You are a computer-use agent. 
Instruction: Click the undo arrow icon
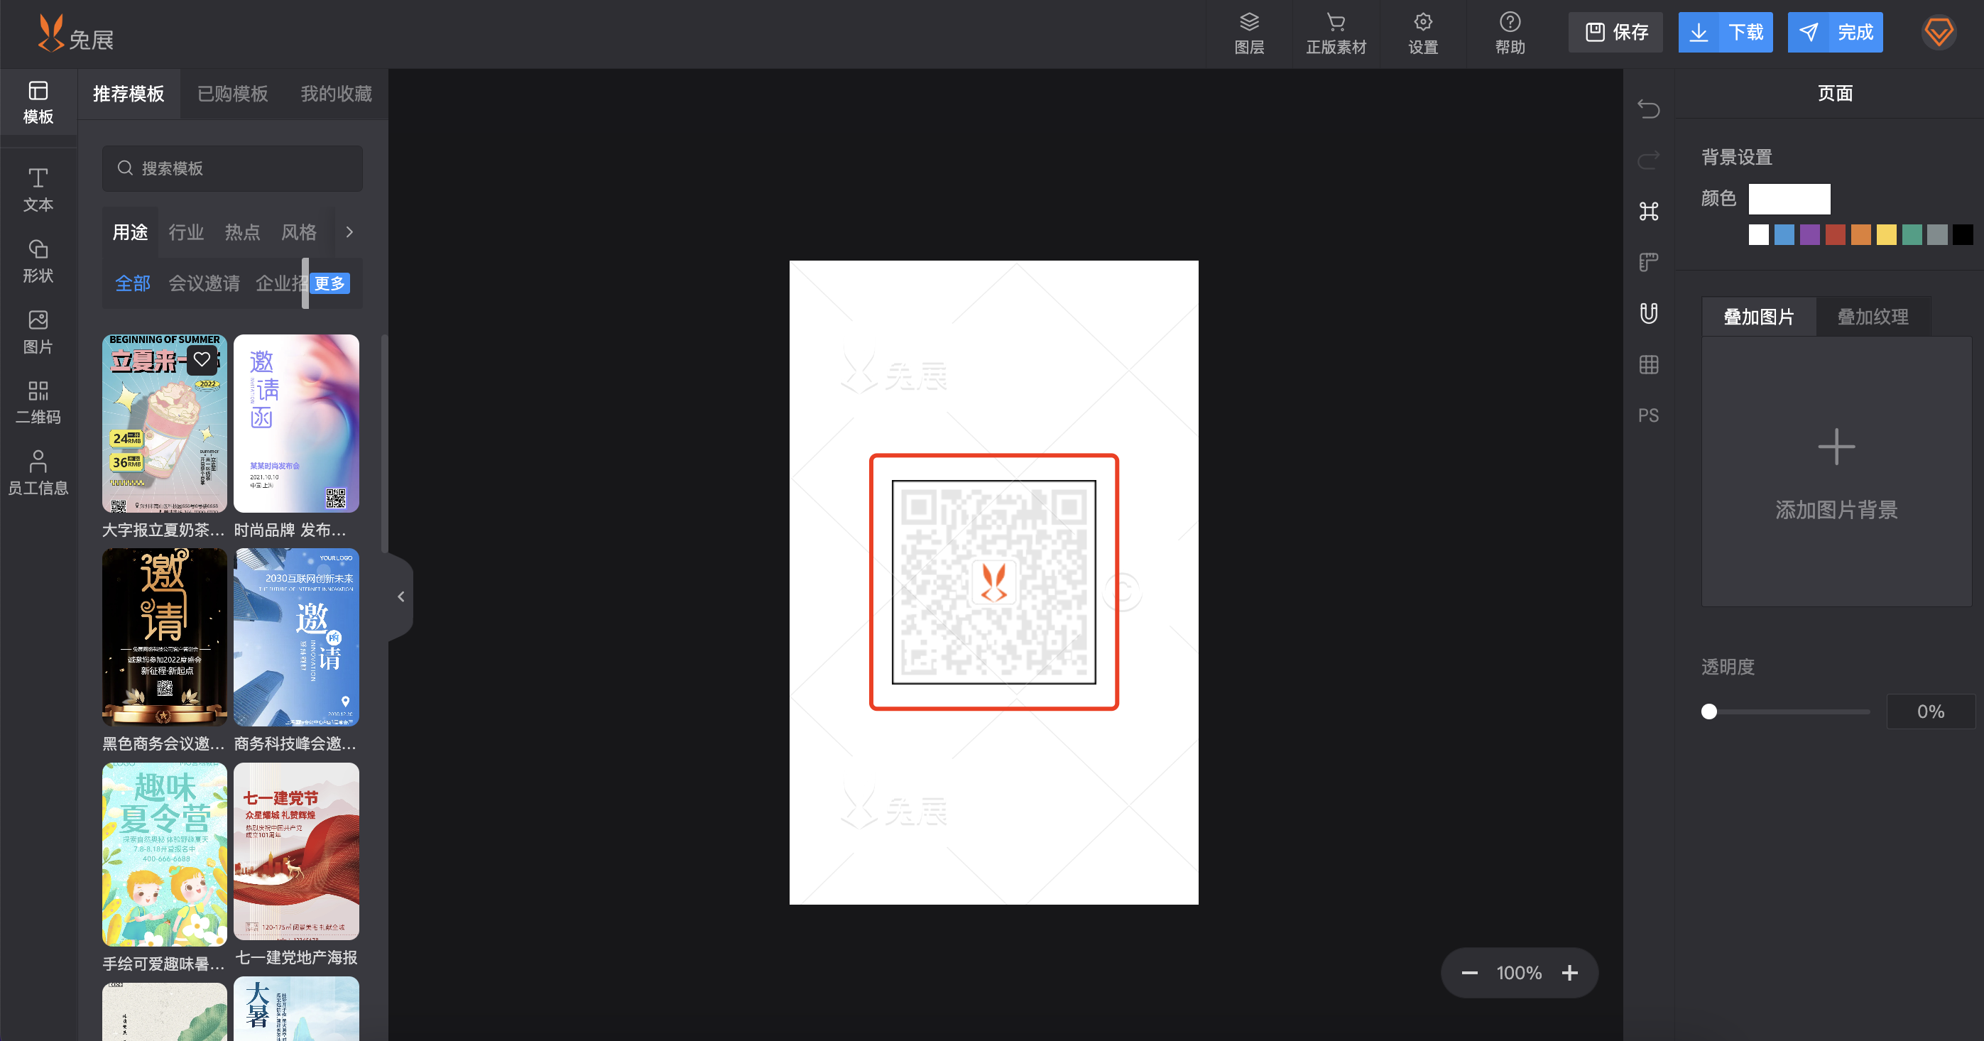(1648, 109)
